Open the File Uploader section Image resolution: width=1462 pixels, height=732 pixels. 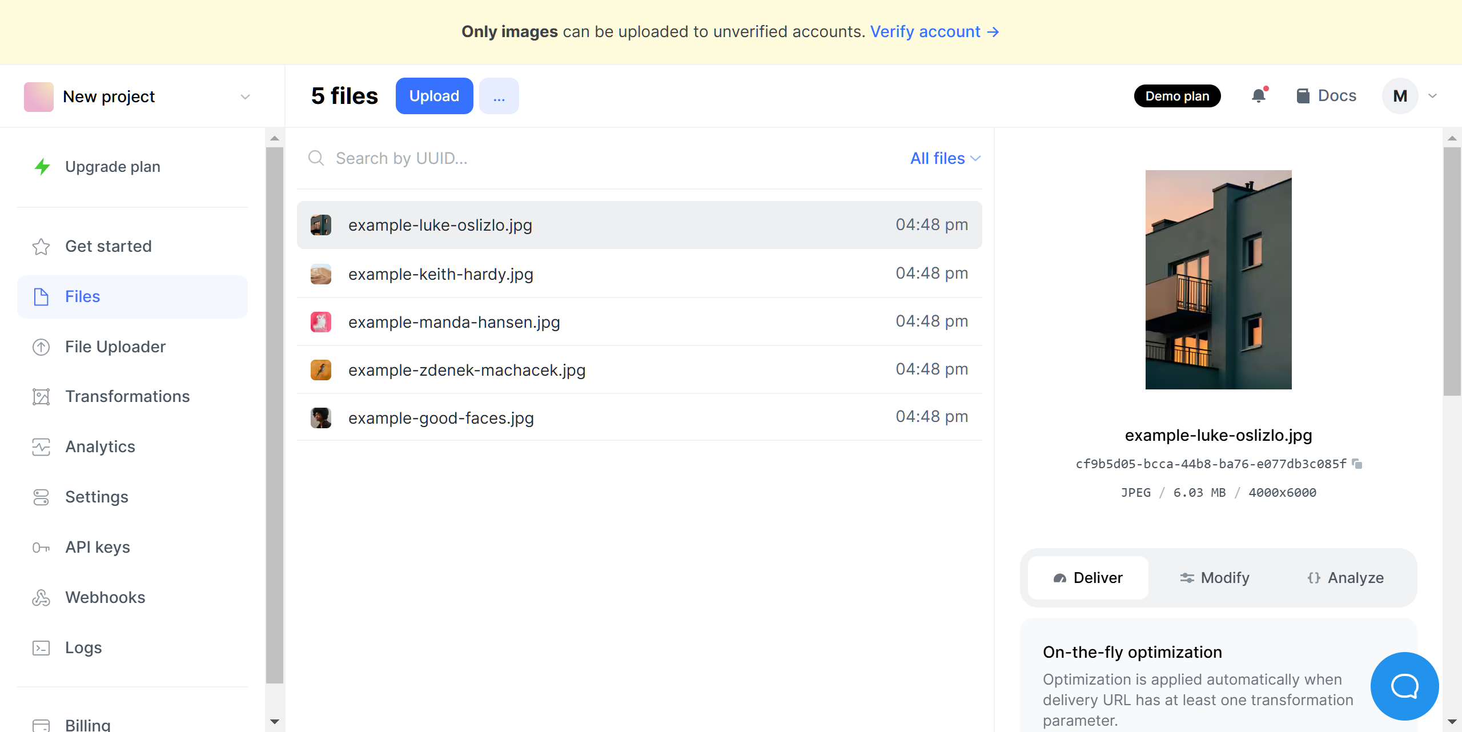(x=115, y=347)
